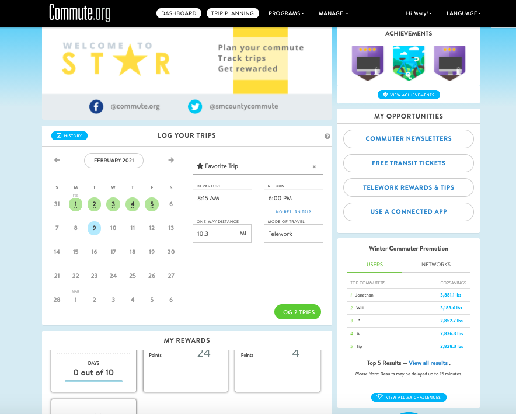Viewport: 516px width, 414px height.
Task: Go back a month with the left arrow
Action: (x=57, y=159)
